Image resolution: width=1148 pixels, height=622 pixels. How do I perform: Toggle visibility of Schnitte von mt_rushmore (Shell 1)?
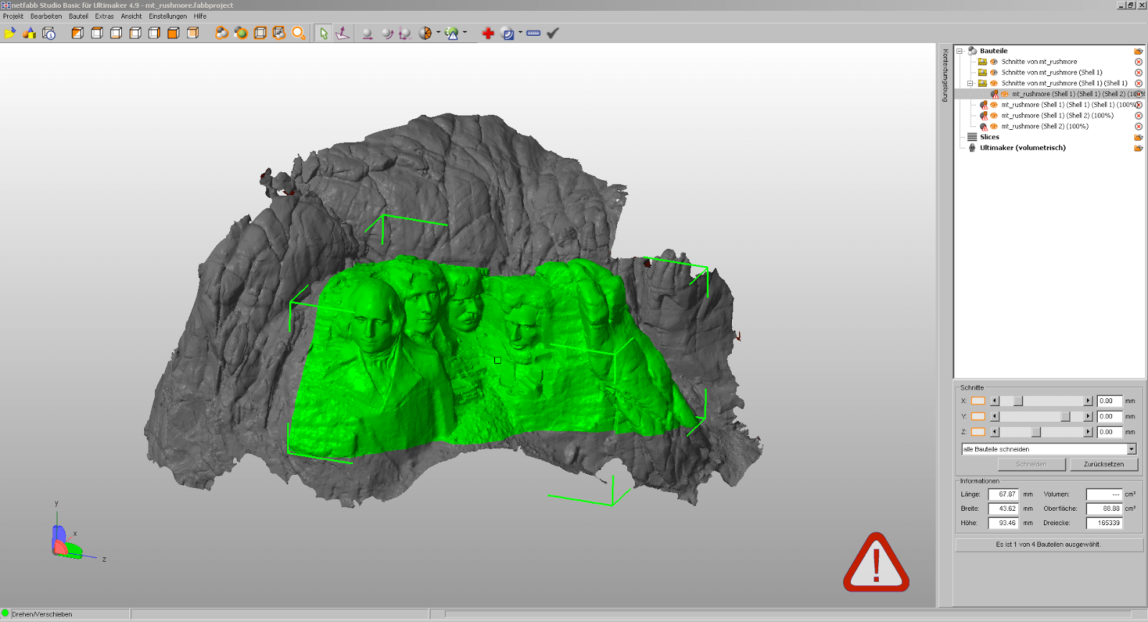(994, 72)
